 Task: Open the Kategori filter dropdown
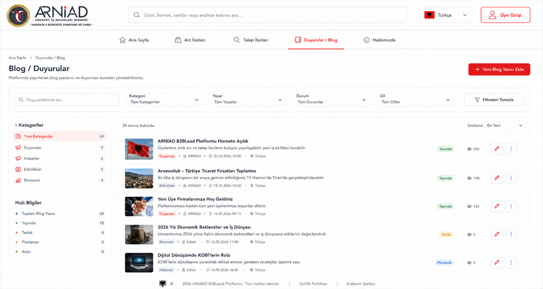pos(165,99)
